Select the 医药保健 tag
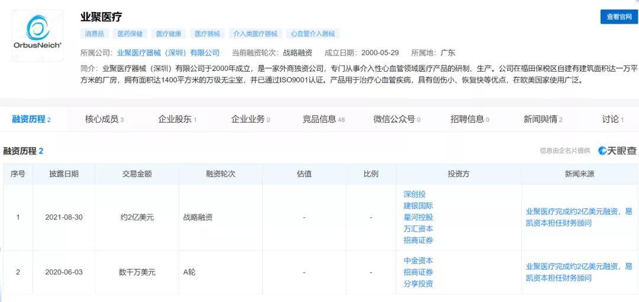The height and width of the screenshot is (302, 639). (x=130, y=34)
